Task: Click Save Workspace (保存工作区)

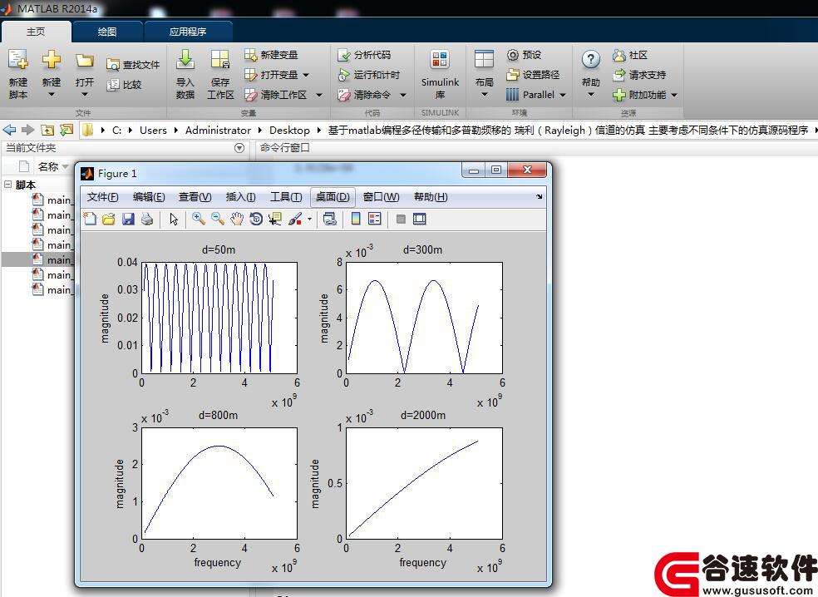Action: click(x=220, y=75)
